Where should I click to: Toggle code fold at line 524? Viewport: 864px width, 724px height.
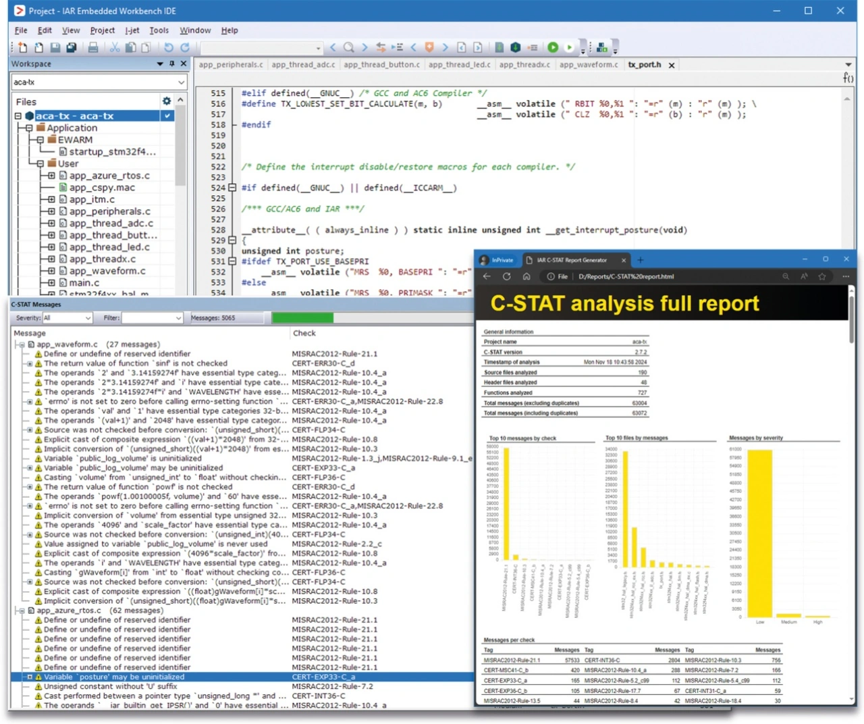[232, 188]
